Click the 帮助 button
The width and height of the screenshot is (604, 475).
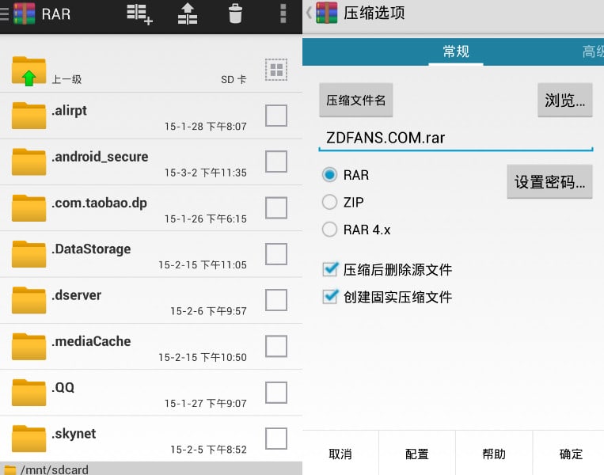[x=494, y=454]
